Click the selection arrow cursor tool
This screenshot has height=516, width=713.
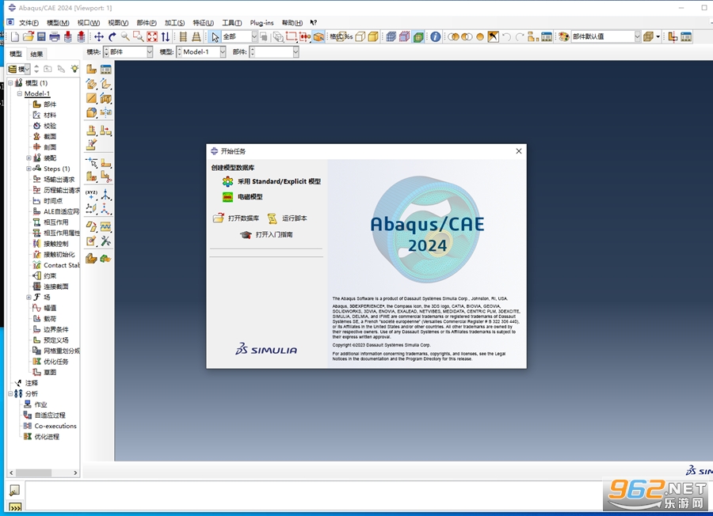click(x=215, y=36)
